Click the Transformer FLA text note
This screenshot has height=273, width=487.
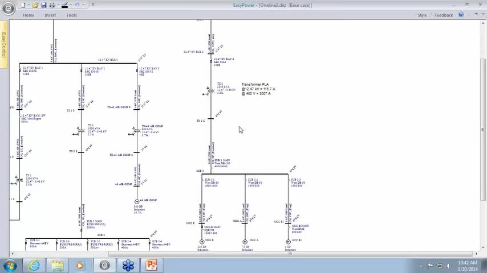tap(258, 89)
